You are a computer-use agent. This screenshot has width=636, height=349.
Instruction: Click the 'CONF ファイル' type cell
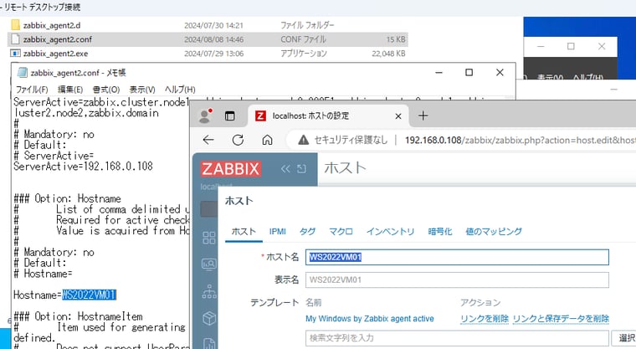[303, 40]
